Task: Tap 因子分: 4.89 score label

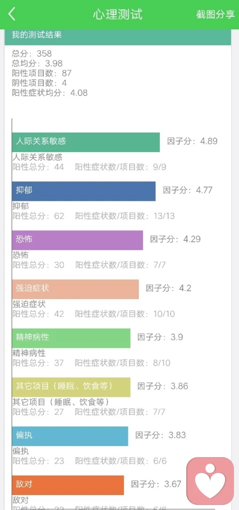Action: [192, 141]
